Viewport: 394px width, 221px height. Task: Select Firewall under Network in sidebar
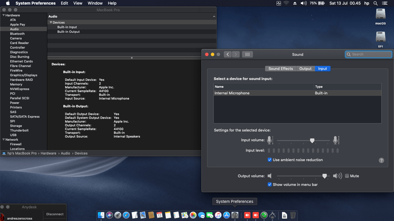pyautogui.click(x=16, y=144)
